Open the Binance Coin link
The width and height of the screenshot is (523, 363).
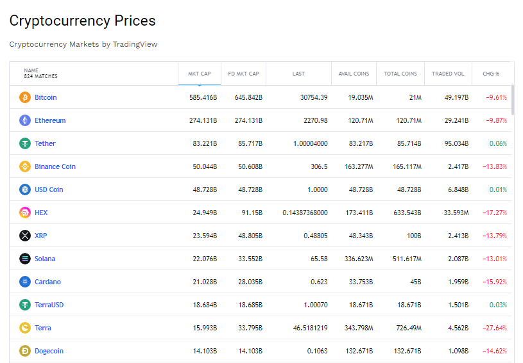coord(55,166)
